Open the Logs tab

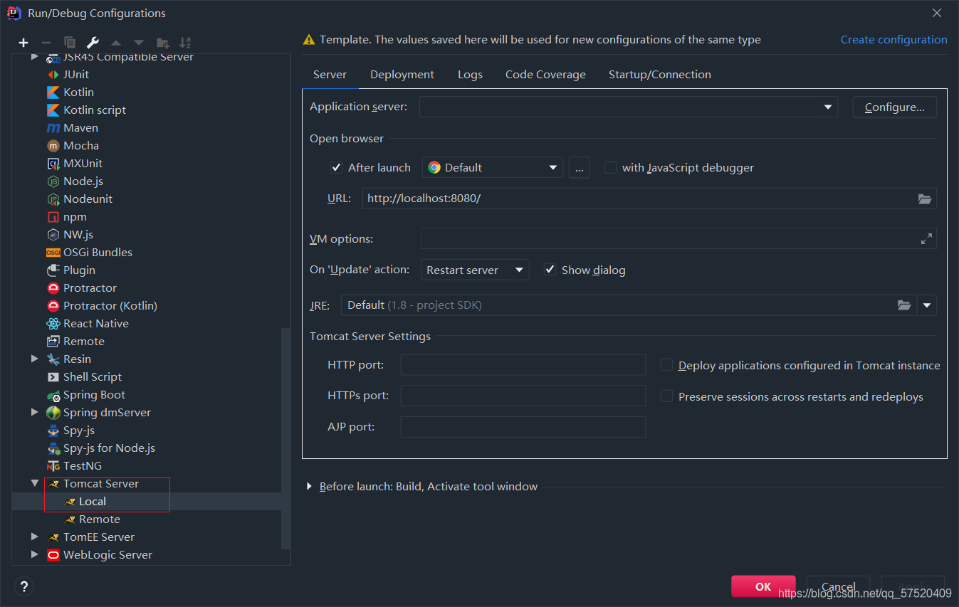click(x=470, y=75)
